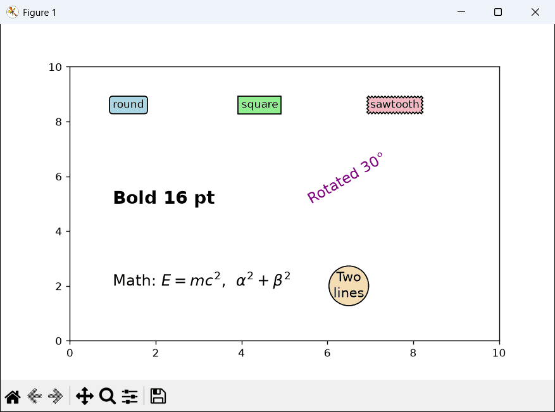This screenshot has width=555, height=412.
Task: Click the y-axis tick label 8
Action: click(x=58, y=122)
